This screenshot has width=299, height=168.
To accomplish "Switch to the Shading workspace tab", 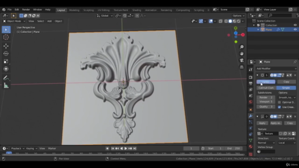I will 136,10.
